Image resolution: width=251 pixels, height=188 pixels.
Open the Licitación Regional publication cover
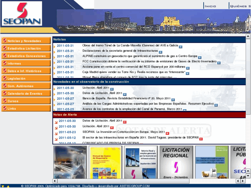(x=176, y=162)
